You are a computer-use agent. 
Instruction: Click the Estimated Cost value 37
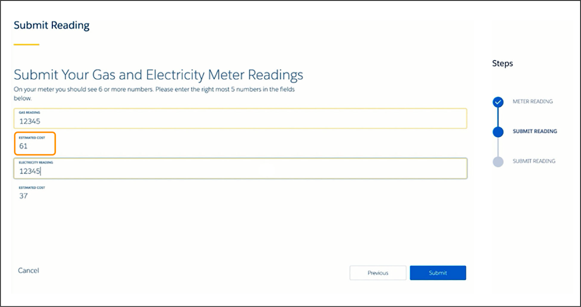(x=24, y=196)
